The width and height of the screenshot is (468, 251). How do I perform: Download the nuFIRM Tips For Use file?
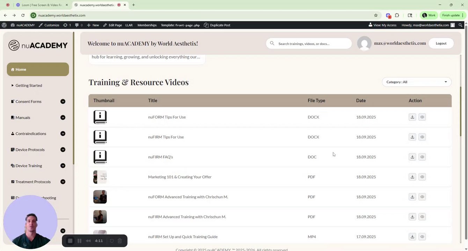(x=412, y=137)
